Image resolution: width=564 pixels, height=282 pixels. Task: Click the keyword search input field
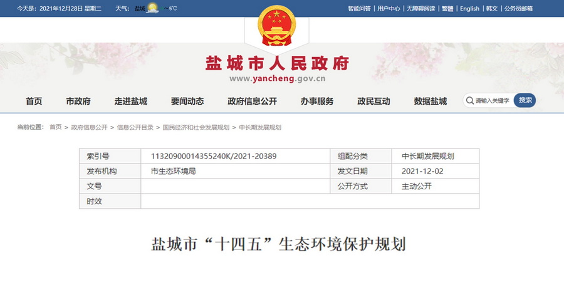coord(493,101)
